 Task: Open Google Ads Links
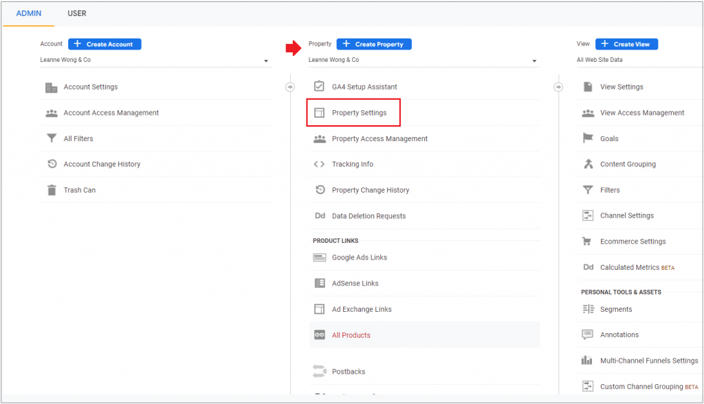(359, 257)
